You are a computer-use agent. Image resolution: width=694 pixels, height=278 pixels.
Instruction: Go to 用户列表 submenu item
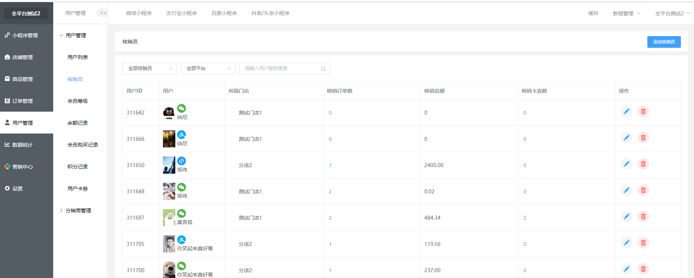point(78,57)
